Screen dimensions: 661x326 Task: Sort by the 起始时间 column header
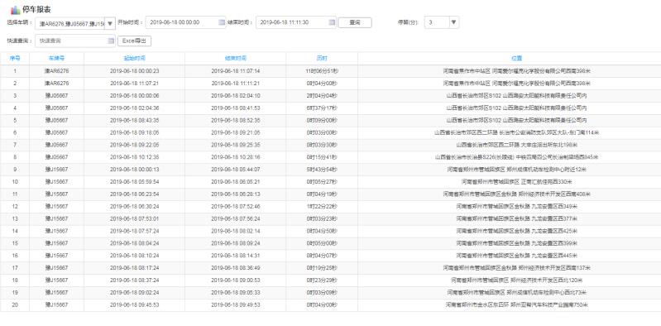tap(135, 58)
